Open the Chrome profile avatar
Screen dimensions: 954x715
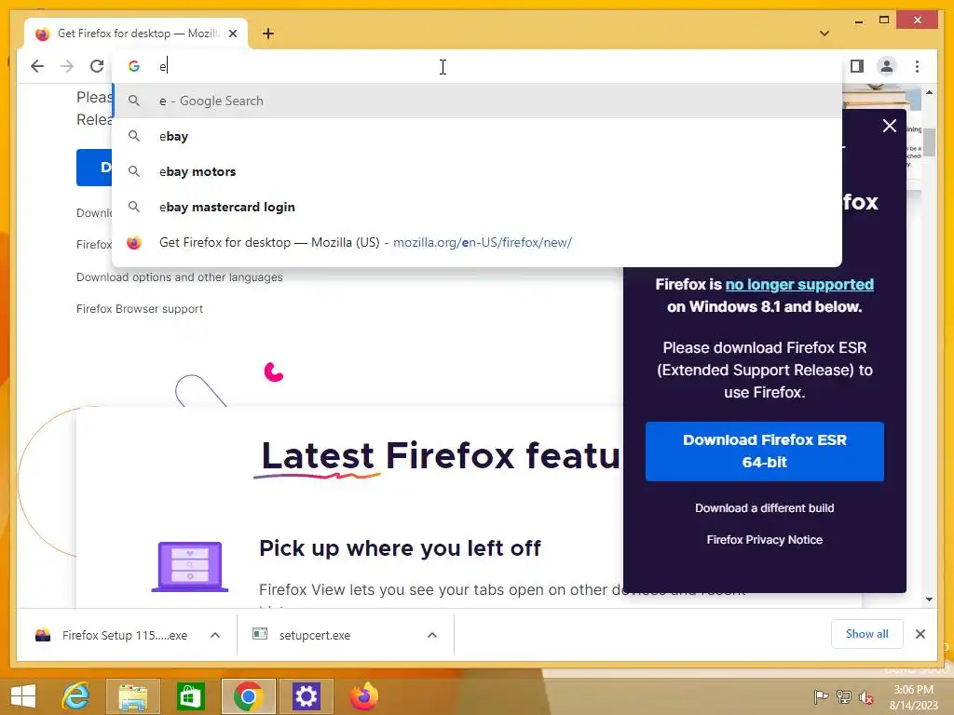(887, 66)
